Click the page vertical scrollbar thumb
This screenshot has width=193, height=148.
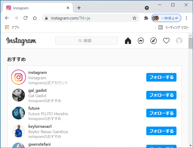(x=190, y=43)
